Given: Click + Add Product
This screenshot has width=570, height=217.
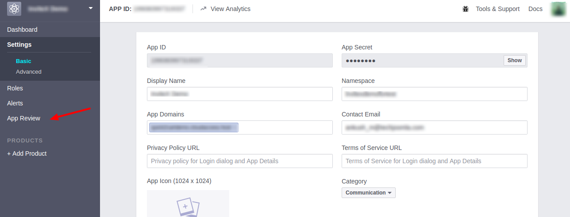Looking at the screenshot, I should click(x=27, y=153).
